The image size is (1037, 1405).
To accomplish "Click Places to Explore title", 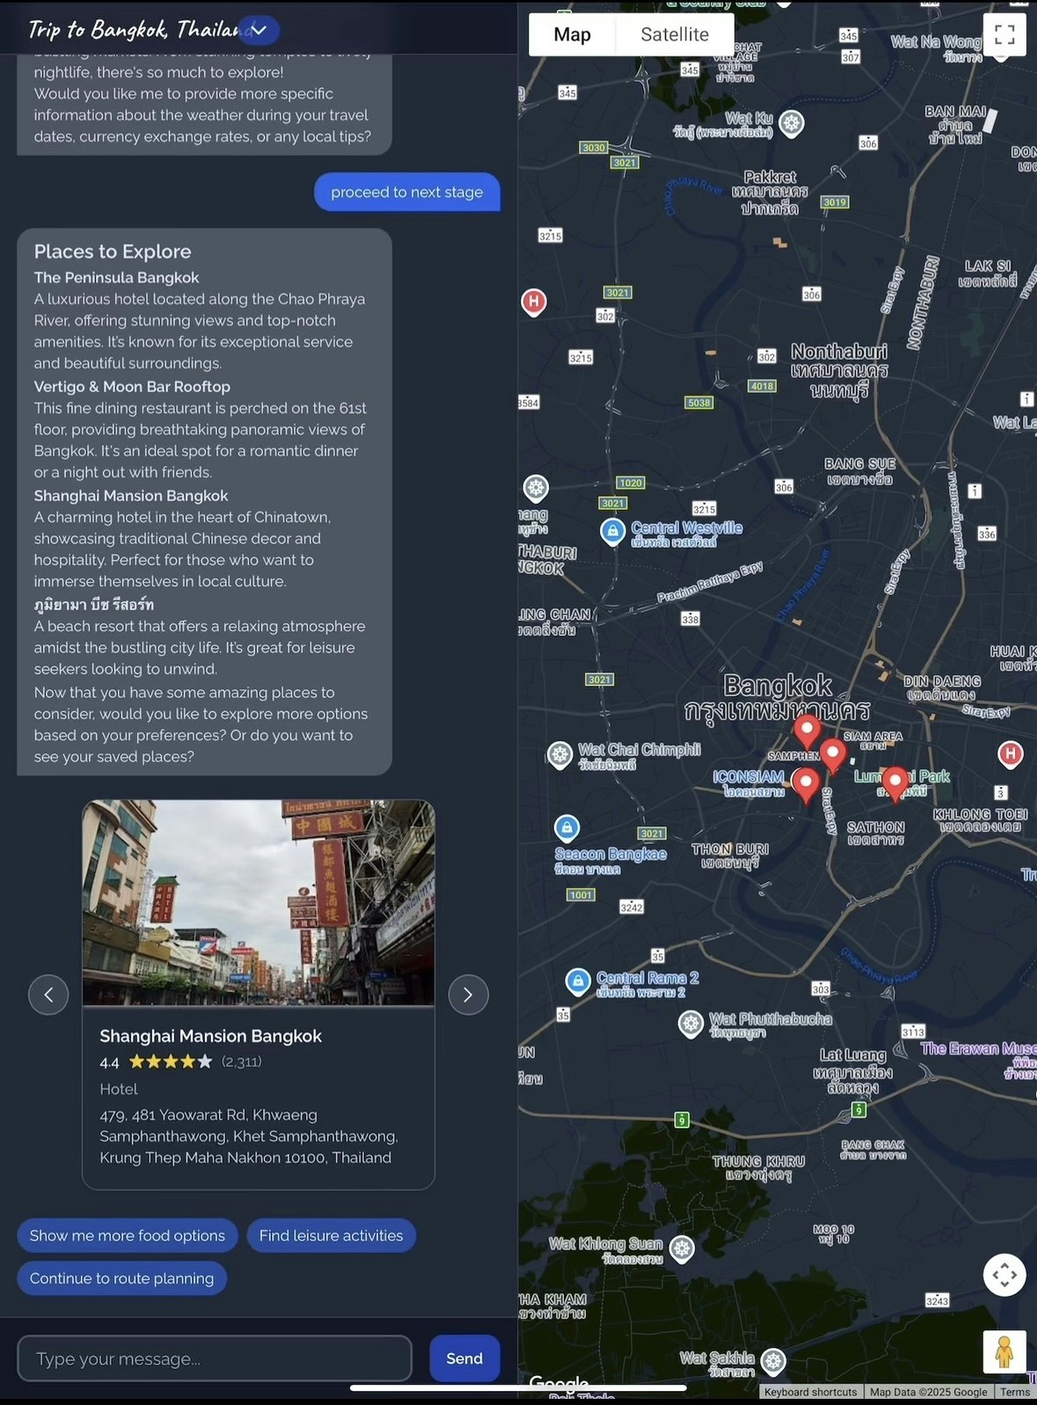I will pos(113,251).
